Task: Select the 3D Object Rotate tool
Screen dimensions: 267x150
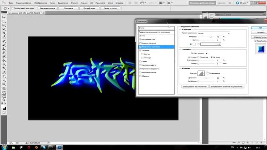Action: point(4,88)
